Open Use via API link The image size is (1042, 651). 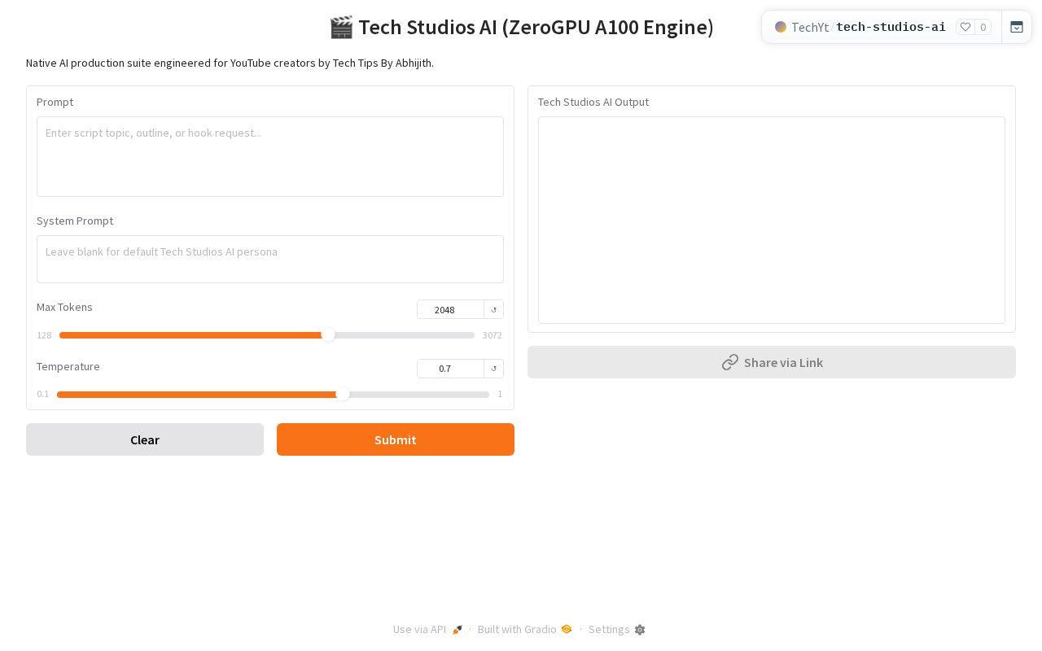[427, 629]
